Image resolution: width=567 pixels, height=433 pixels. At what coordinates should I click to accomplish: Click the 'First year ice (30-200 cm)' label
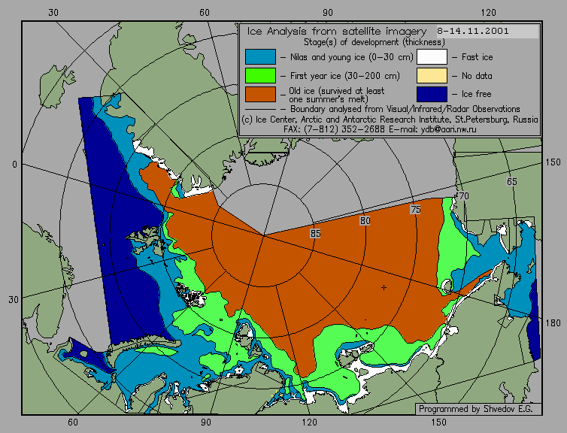[345, 76]
